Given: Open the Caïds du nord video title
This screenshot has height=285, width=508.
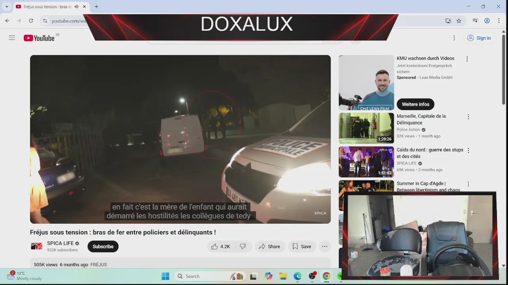Looking at the screenshot, I should [x=430, y=153].
